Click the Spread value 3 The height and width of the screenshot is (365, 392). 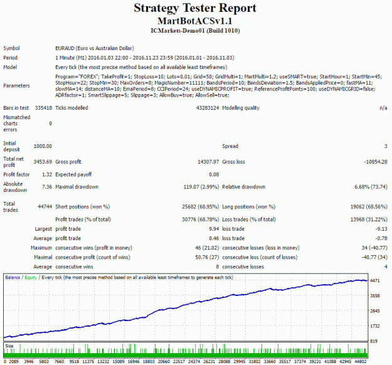[x=386, y=146]
